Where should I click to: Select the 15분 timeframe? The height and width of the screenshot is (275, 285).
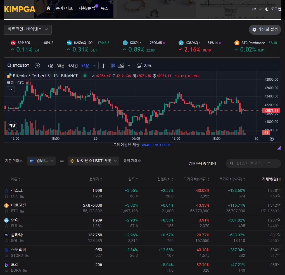pyautogui.click(x=85, y=66)
